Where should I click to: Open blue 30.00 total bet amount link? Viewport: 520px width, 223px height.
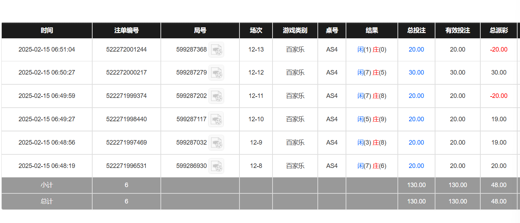416,72
